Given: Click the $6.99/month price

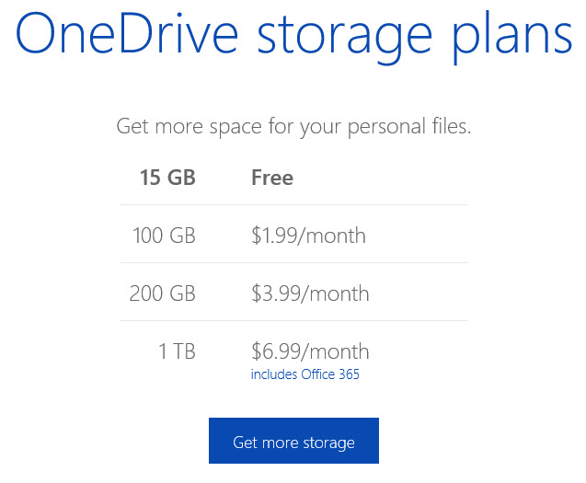Looking at the screenshot, I should click(x=310, y=351).
